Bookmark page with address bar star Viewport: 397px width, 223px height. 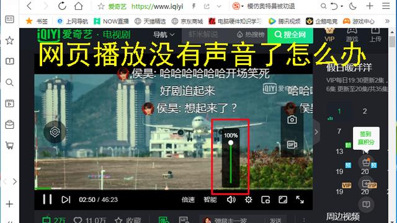point(101,6)
